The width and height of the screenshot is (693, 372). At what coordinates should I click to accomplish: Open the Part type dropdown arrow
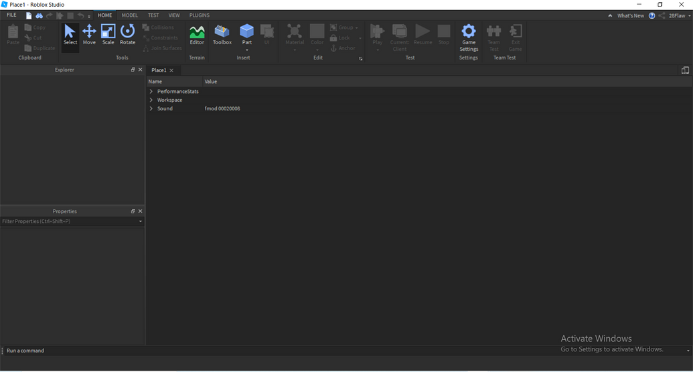(x=247, y=50)
